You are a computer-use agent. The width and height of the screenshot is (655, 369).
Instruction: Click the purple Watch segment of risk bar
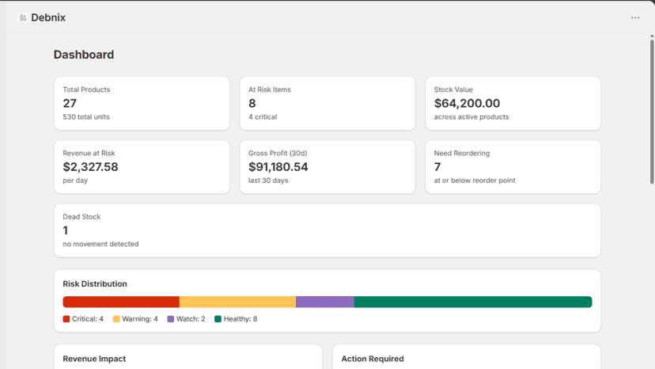tap(325, 302)
